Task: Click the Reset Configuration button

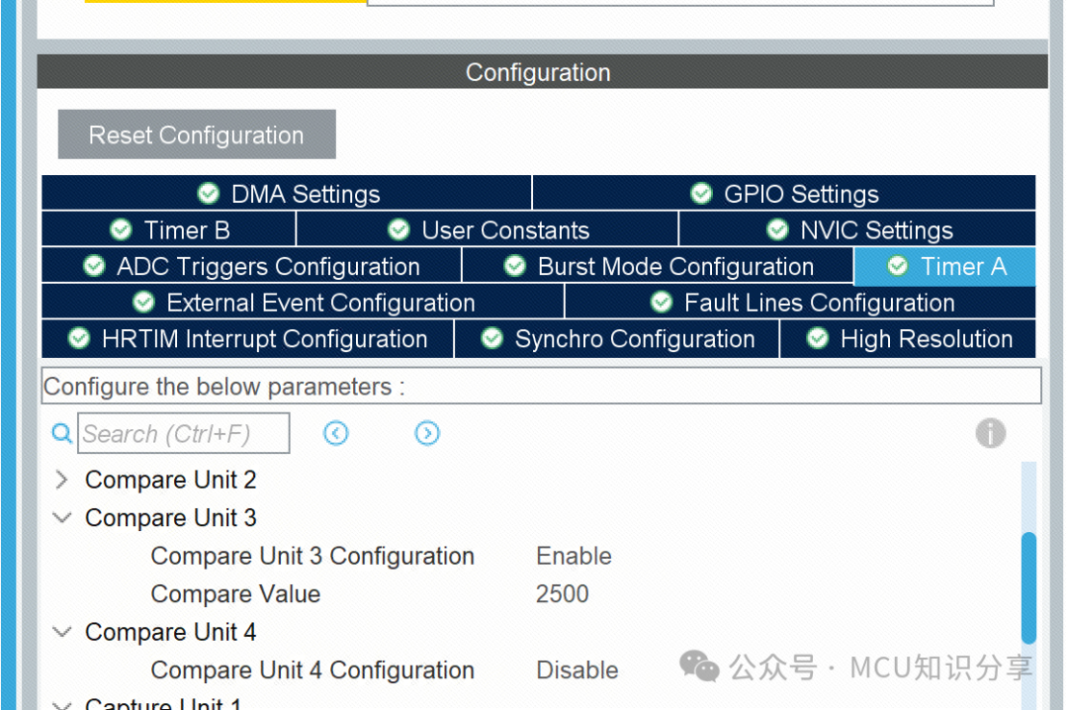Action: [197, 134]
